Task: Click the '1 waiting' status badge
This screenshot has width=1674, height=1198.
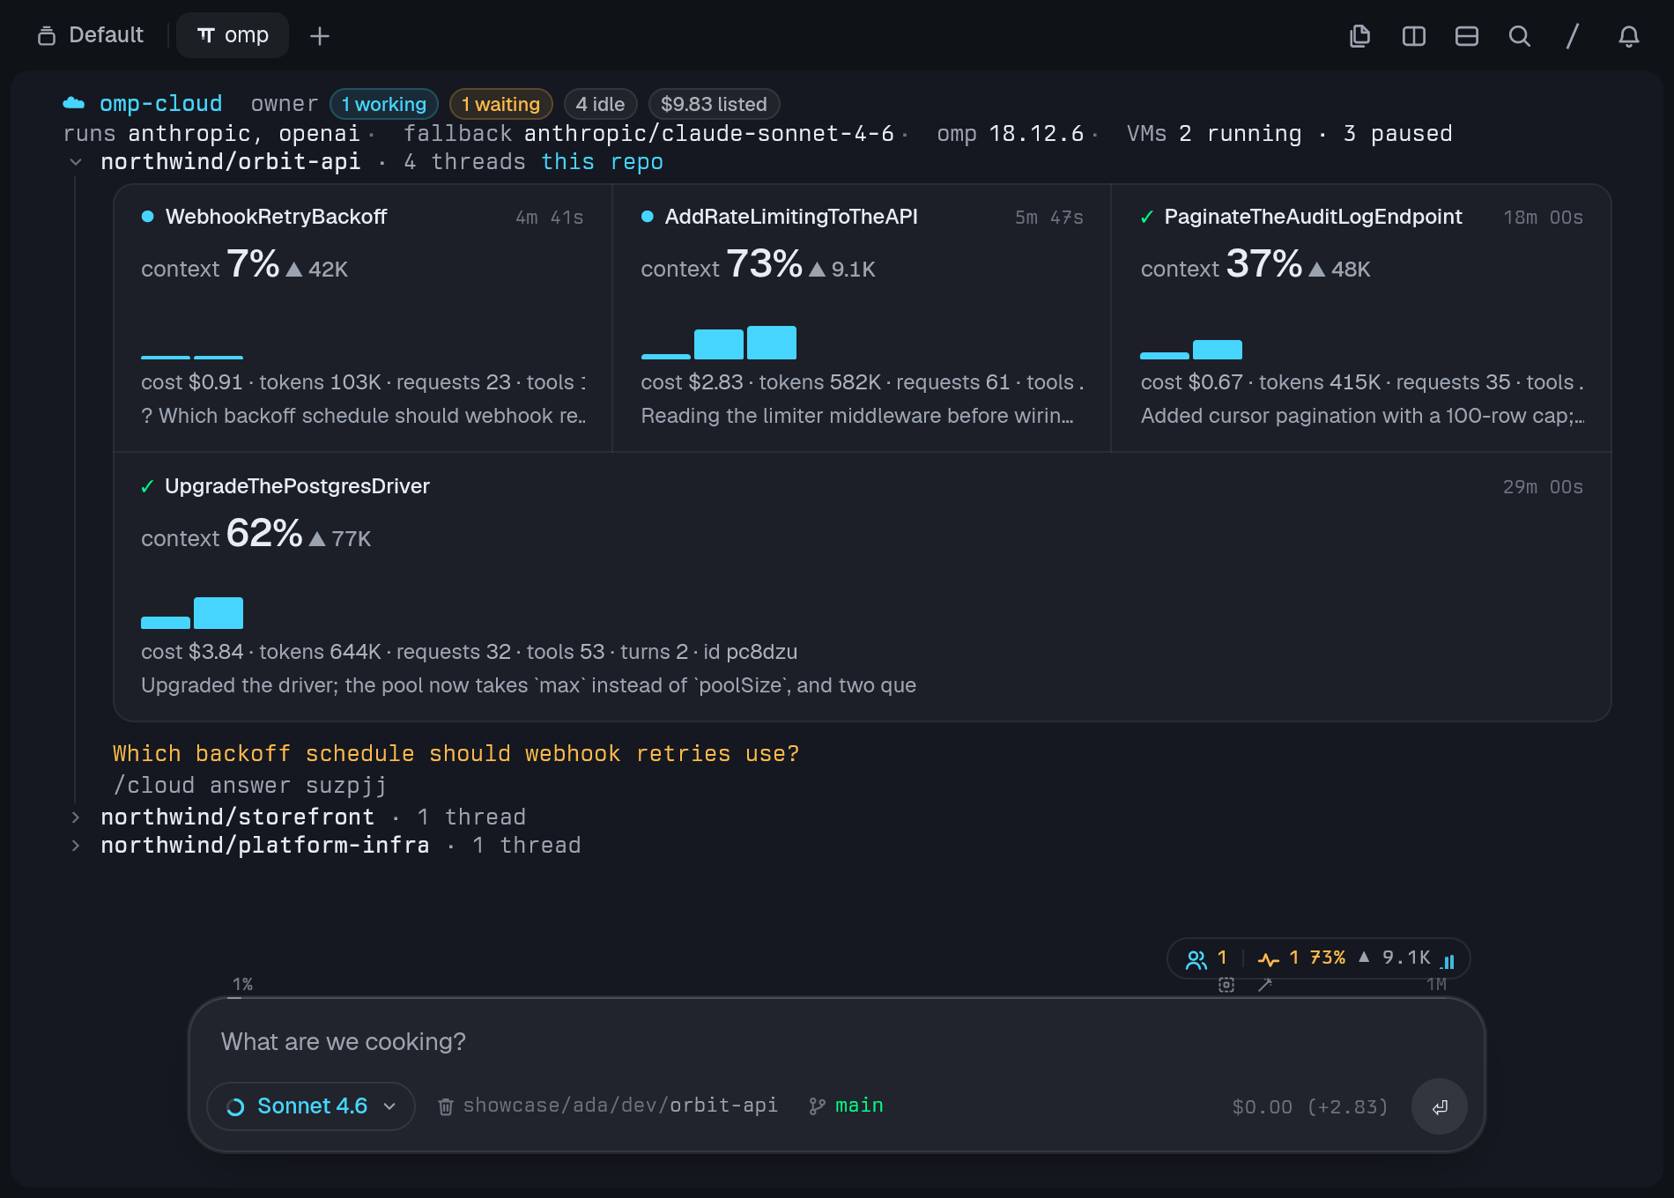Action: 501,104
